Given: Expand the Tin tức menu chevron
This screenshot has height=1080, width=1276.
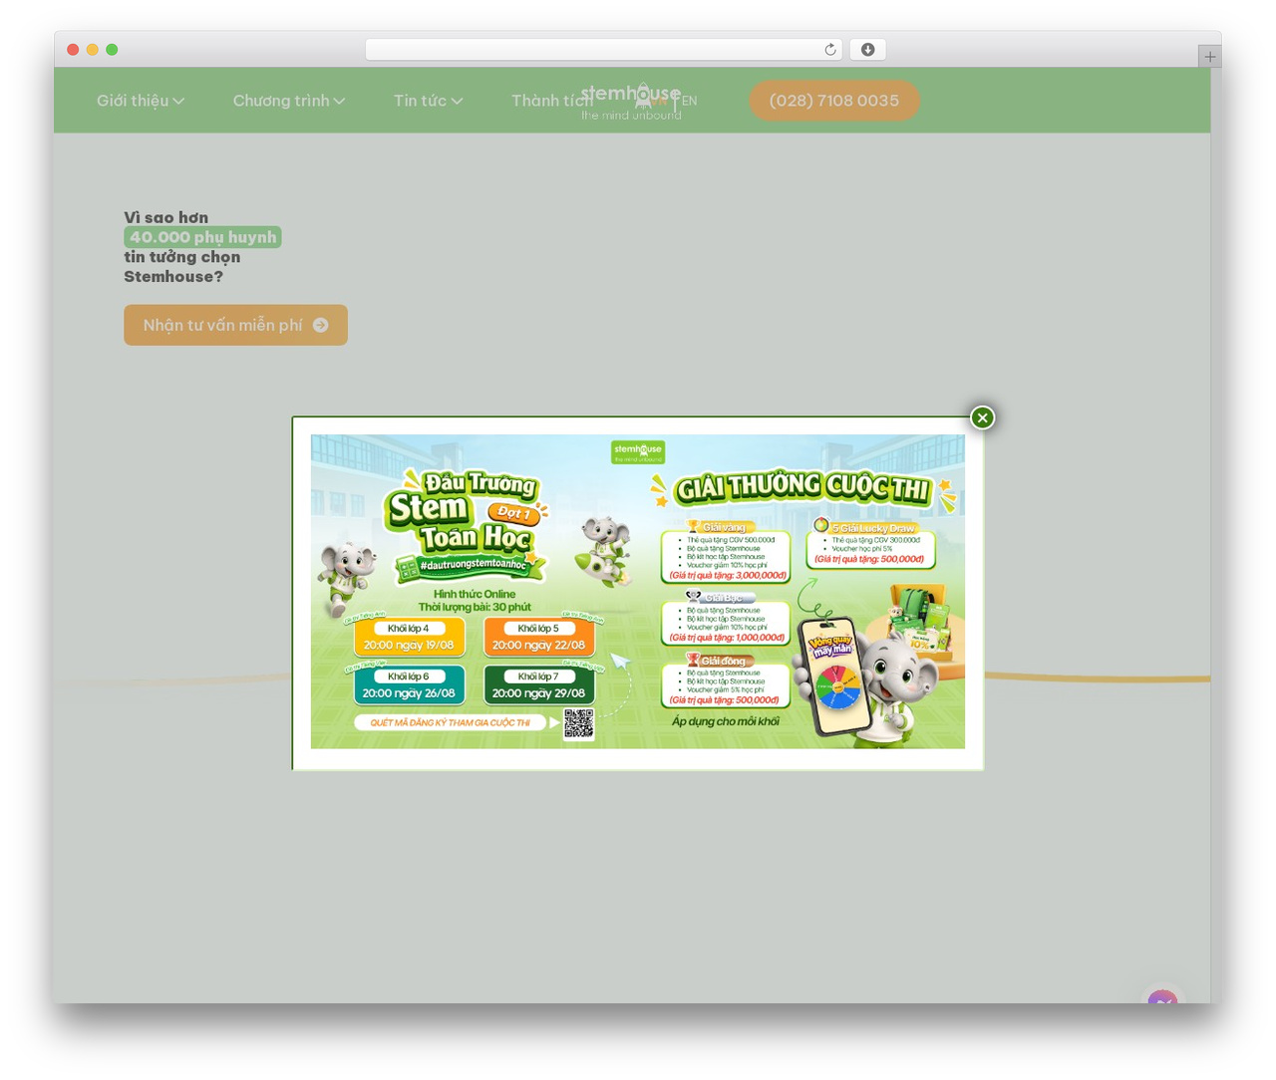Looking at the screenshot, I should pos(457,101).
